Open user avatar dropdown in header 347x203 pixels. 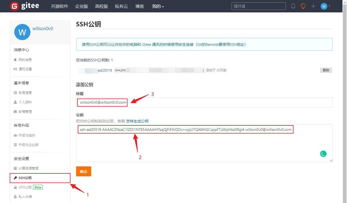point(325,6)
